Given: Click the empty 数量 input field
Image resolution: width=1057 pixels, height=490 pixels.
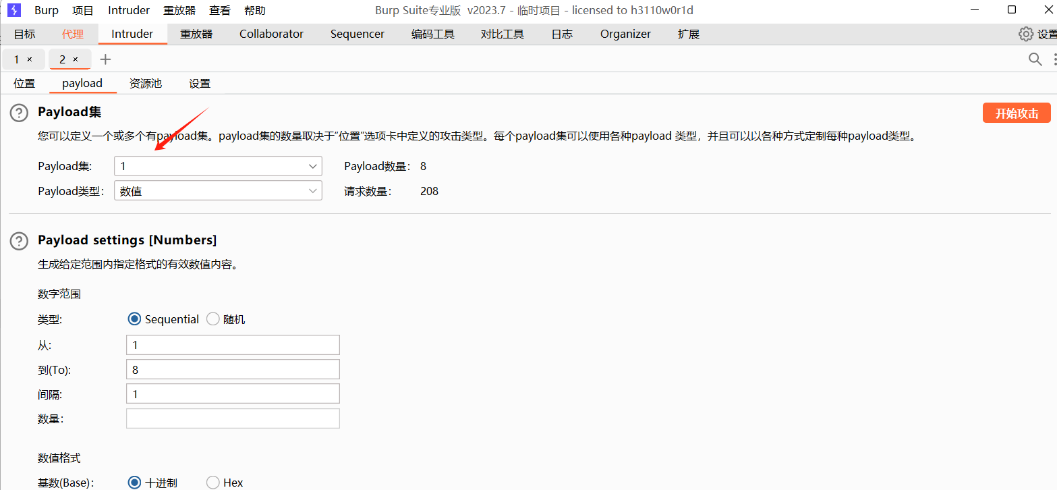Looking at the screenshot, I should pyautogui.click(x=233, y=418).
